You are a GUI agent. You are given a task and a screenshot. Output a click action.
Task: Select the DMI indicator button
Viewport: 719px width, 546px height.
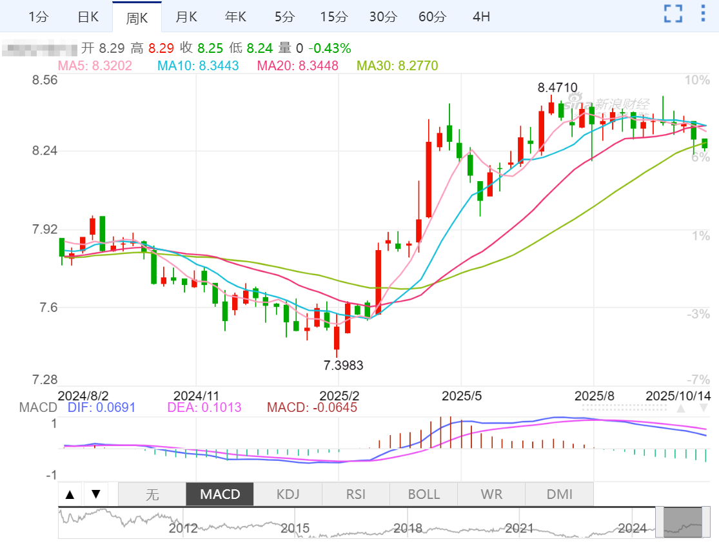coord(559,495)
